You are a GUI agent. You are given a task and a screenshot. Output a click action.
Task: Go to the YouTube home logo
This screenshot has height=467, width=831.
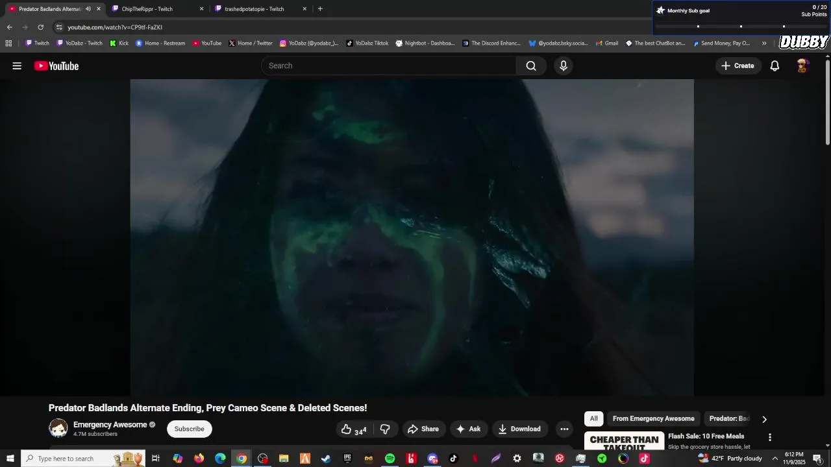56,66
